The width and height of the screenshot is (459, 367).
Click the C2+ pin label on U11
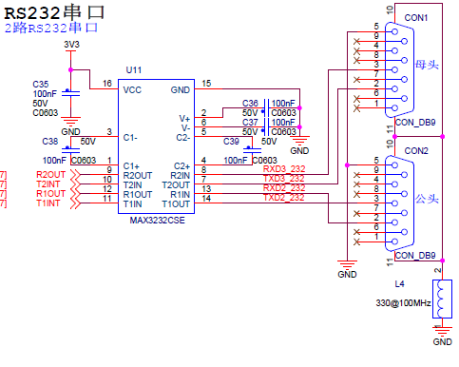[182, 166]
